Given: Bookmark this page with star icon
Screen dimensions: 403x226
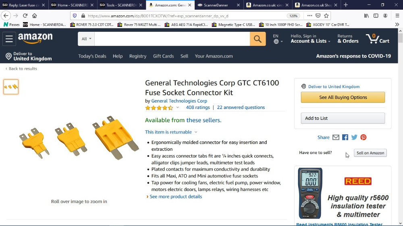Looking at the screenshot, I should click(326, 16).
